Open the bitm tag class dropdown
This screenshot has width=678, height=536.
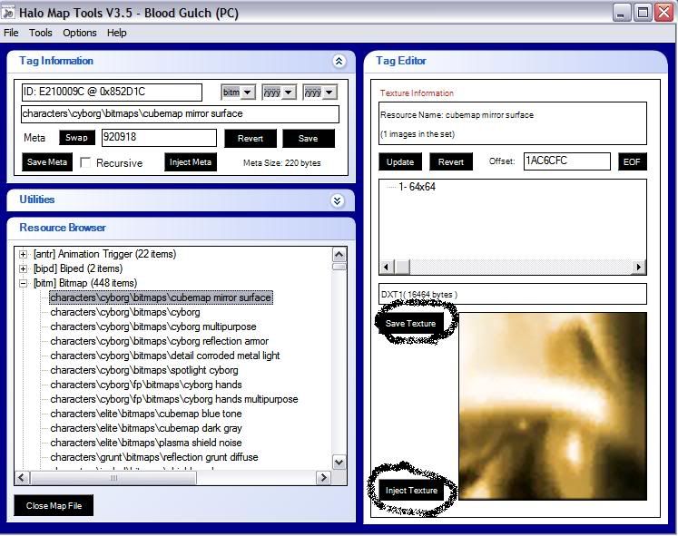click(x=248, y=92)
